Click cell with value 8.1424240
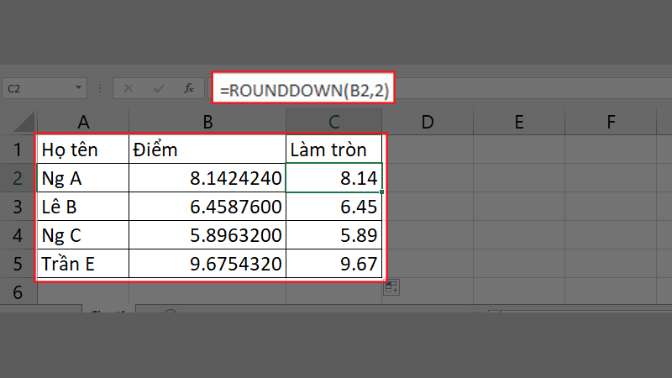Screen dimensions: 672x378 [x=207, y=178]
